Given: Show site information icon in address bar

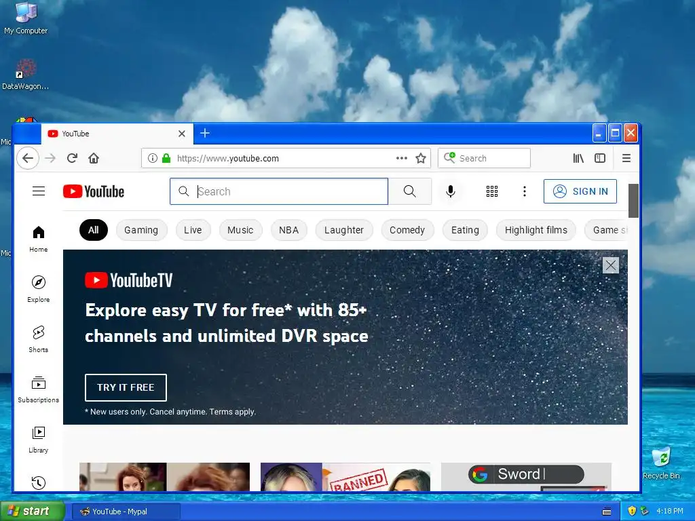Looking at the screenshot, I should pos(153,158).
